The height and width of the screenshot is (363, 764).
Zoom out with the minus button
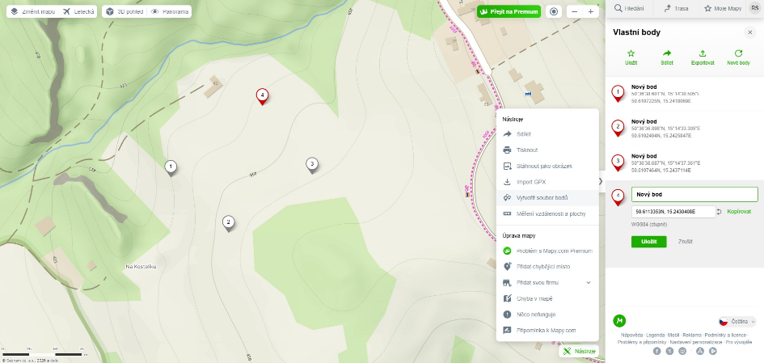coord(575,11)
